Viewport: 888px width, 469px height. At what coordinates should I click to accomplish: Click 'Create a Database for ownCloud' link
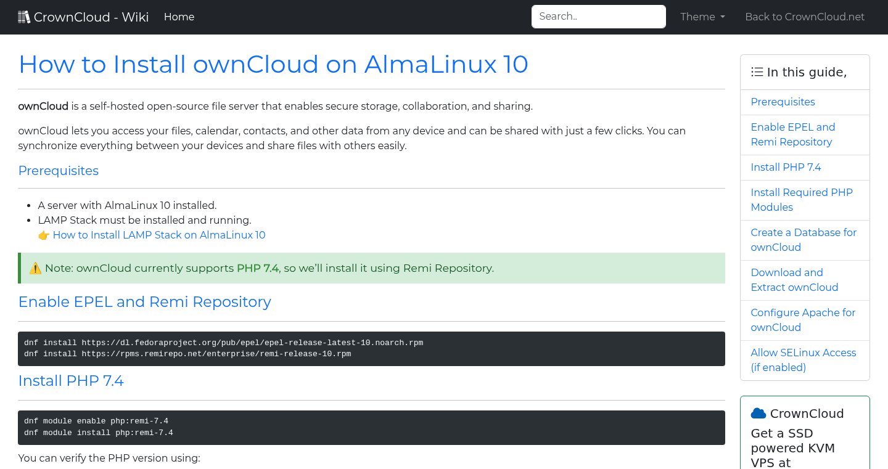pos(804,240)
